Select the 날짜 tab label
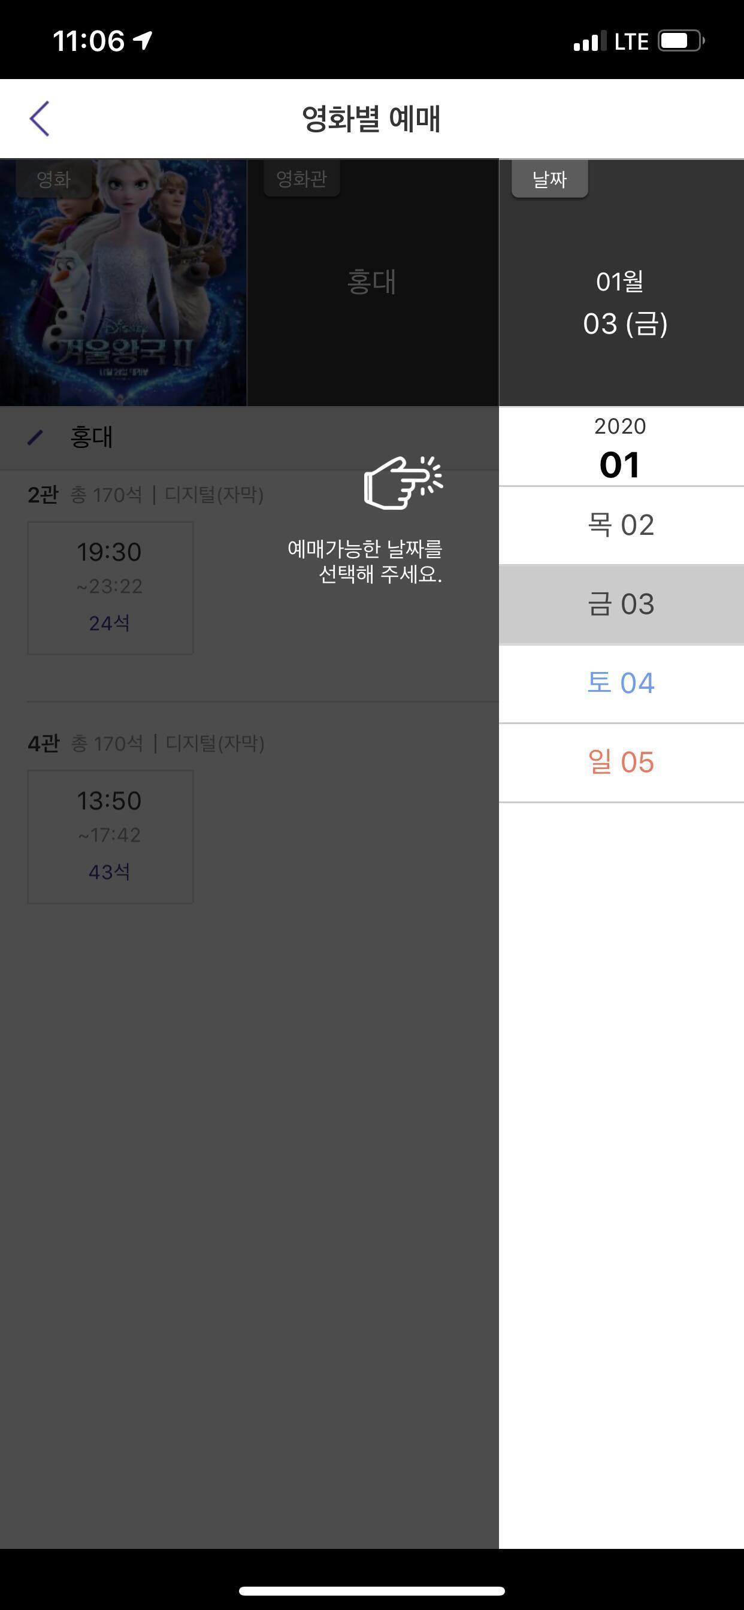 tap(549, 179)
